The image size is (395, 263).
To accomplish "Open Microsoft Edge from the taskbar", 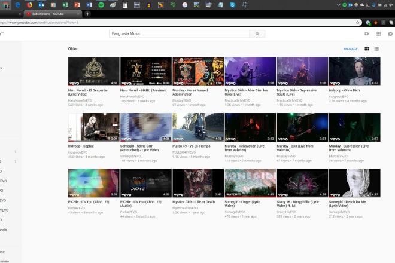I will [x=17, y=5].
